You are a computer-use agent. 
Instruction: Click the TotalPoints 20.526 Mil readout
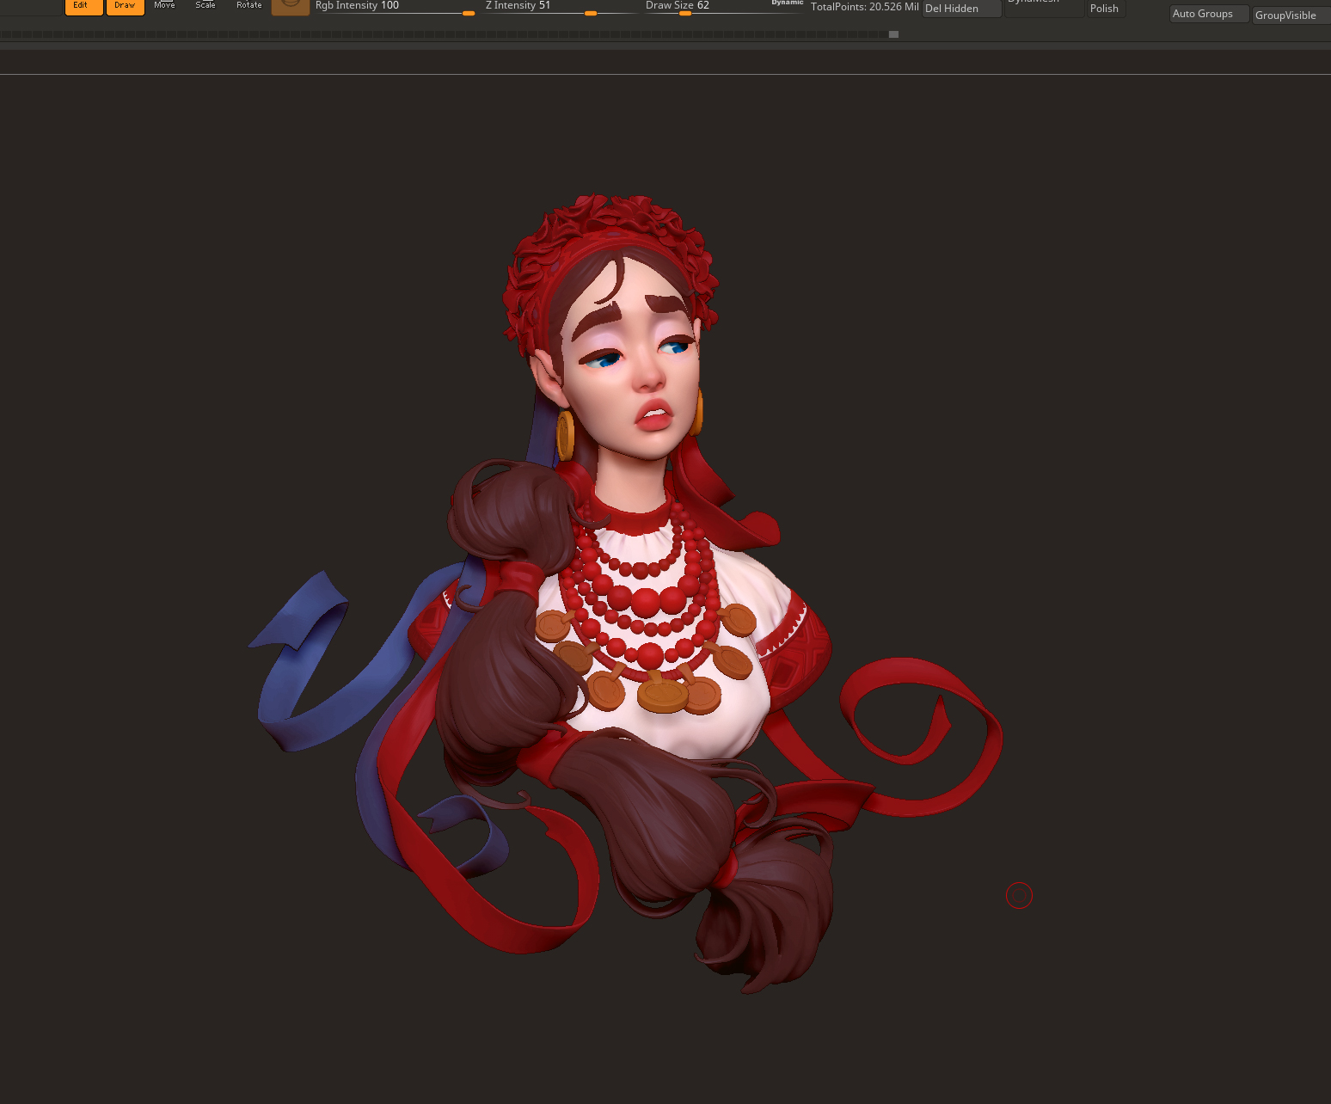pos(864,7)
